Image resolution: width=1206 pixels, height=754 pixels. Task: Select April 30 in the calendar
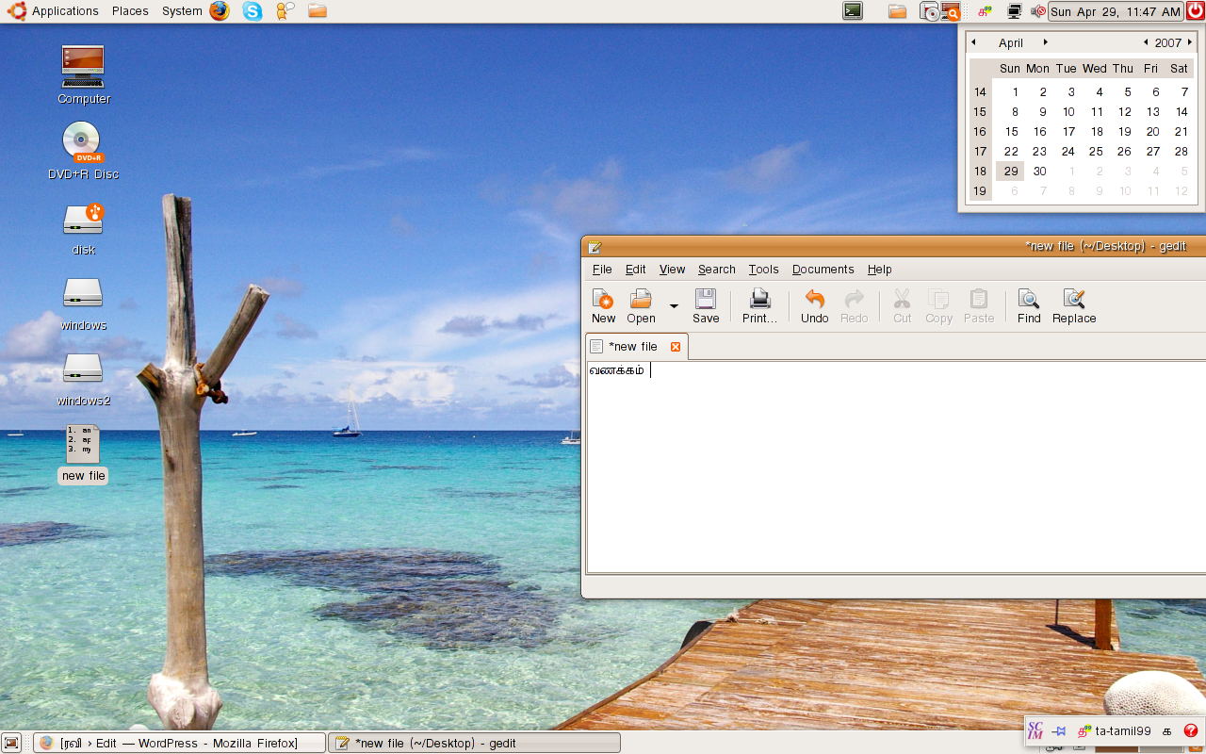pyautogui.click(x=1039, y=172)
